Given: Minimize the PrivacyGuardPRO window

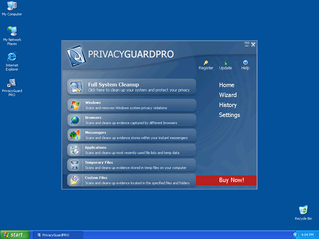Looking at the screenshot, I should (x=247, y=45).
